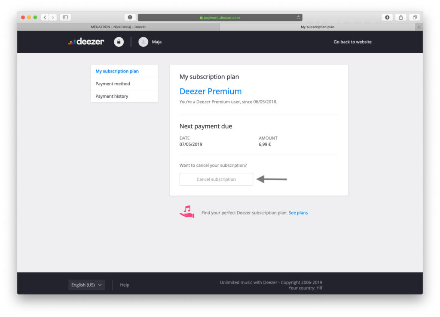Click the padlock security icon
Image resolution: width=440 pixels, height=317 pixels.
119,42
